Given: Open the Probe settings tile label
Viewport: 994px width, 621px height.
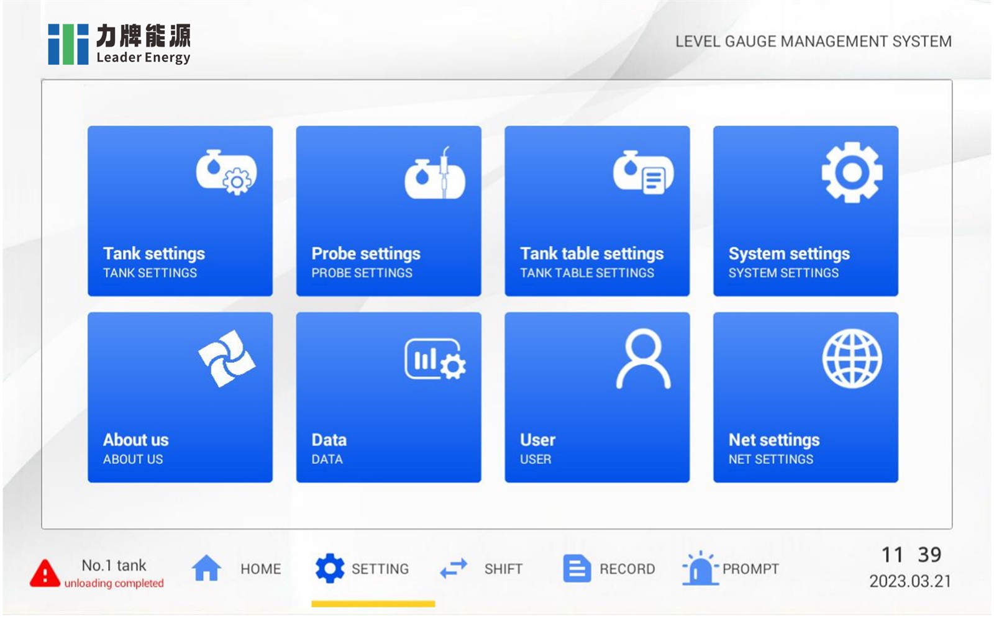Looking at the screenshot, I should pos(366,254).
